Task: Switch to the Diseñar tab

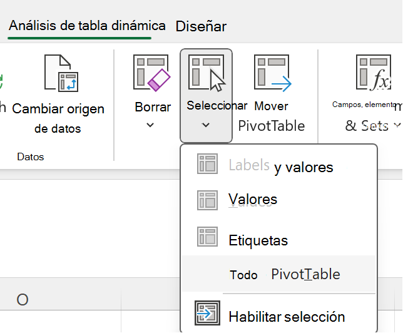Action: [201, 26]
